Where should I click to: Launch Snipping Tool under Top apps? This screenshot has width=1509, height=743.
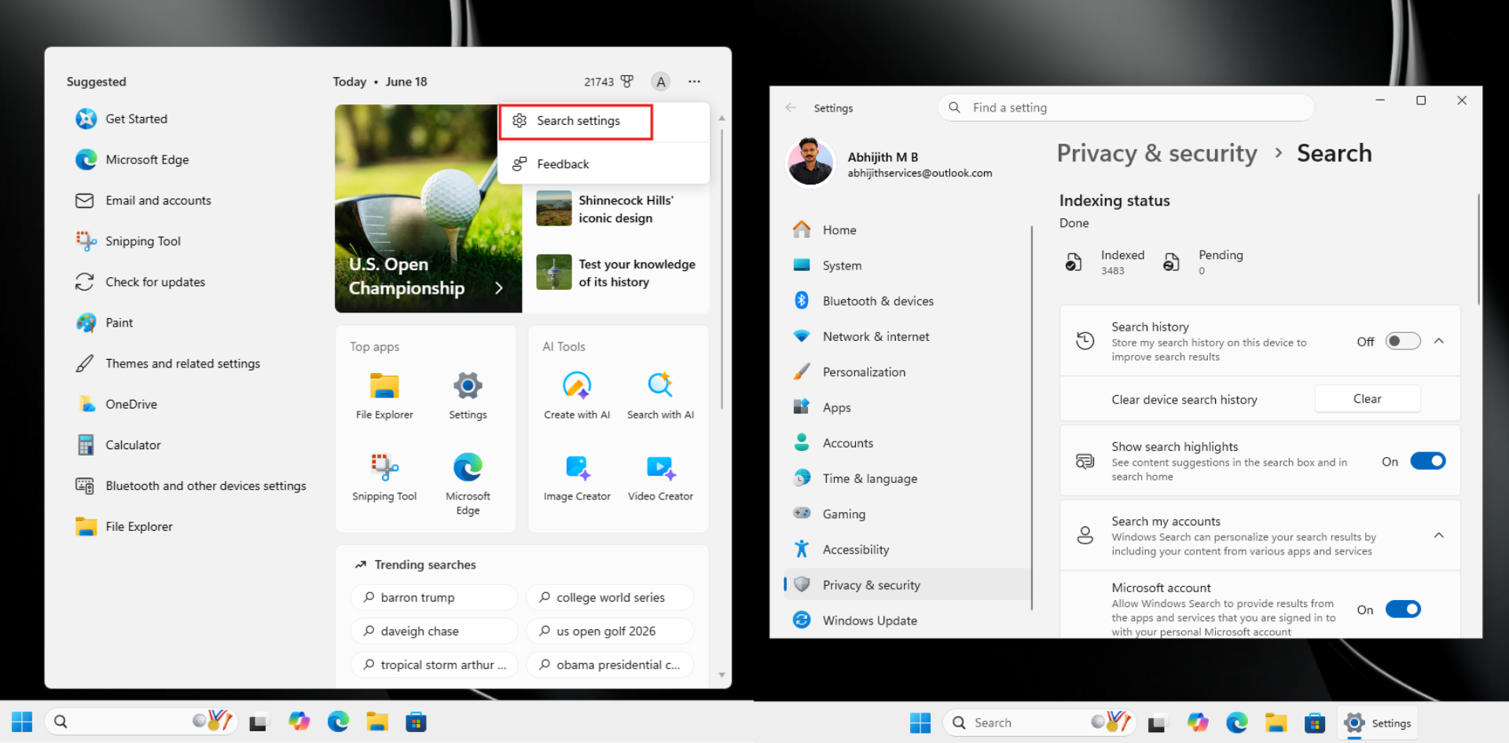click(x=384, y=478)
